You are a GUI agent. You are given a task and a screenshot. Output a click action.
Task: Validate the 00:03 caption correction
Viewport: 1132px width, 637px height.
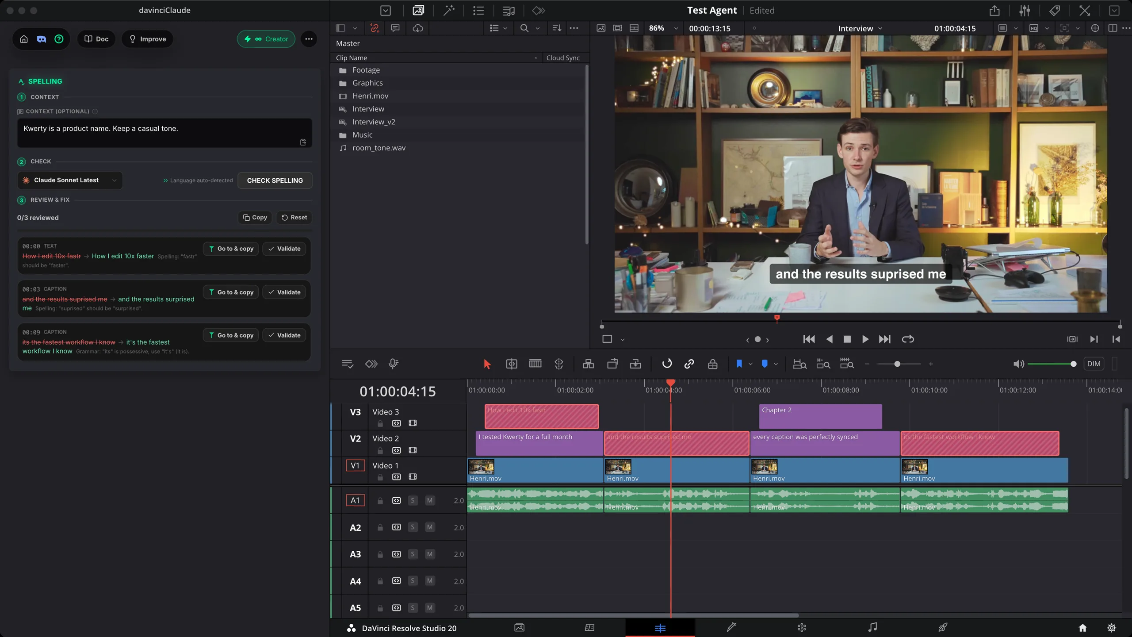tap(284, 292)
